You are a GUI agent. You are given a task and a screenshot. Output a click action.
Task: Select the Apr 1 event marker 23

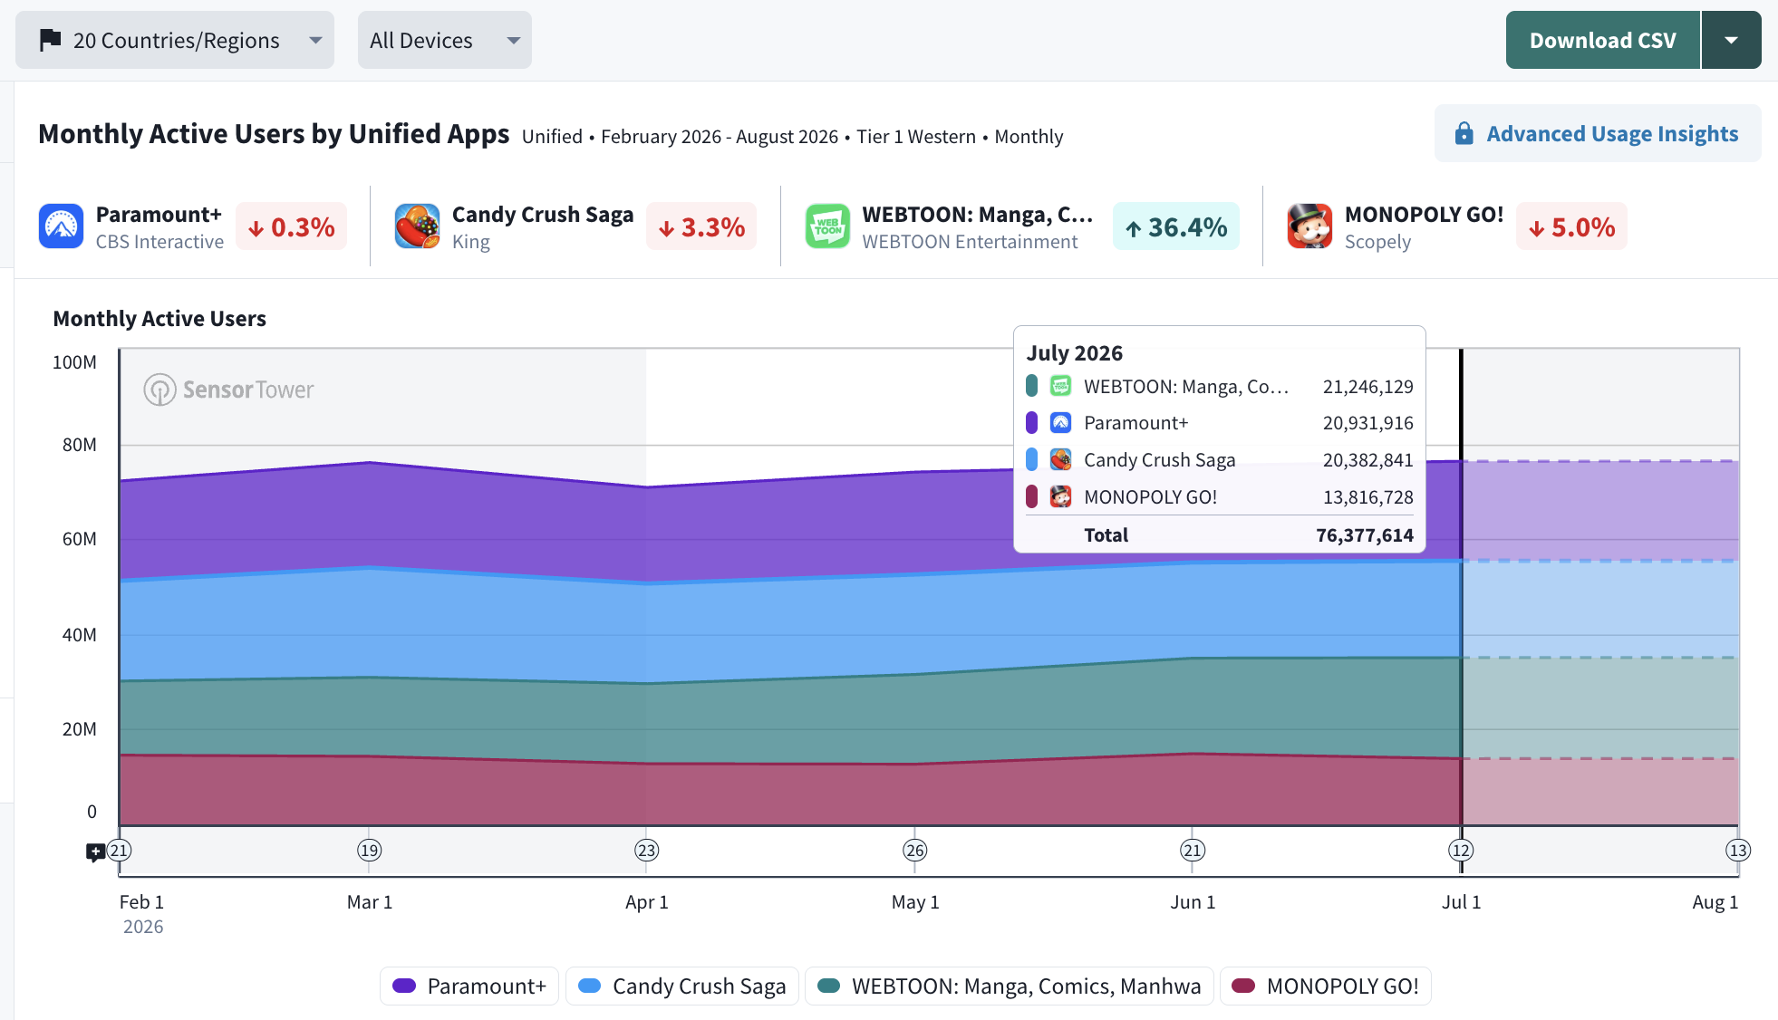point(646,851)
